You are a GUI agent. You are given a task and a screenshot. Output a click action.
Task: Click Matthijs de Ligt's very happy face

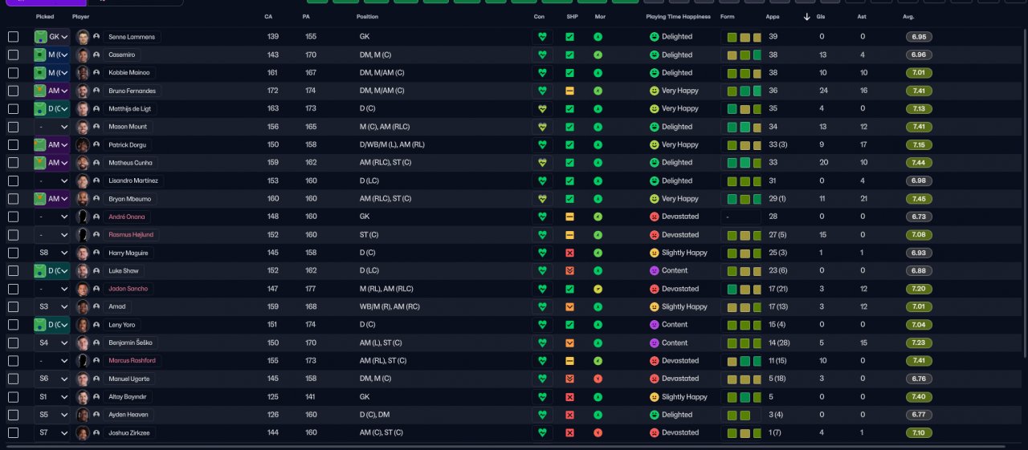(655, 108)
